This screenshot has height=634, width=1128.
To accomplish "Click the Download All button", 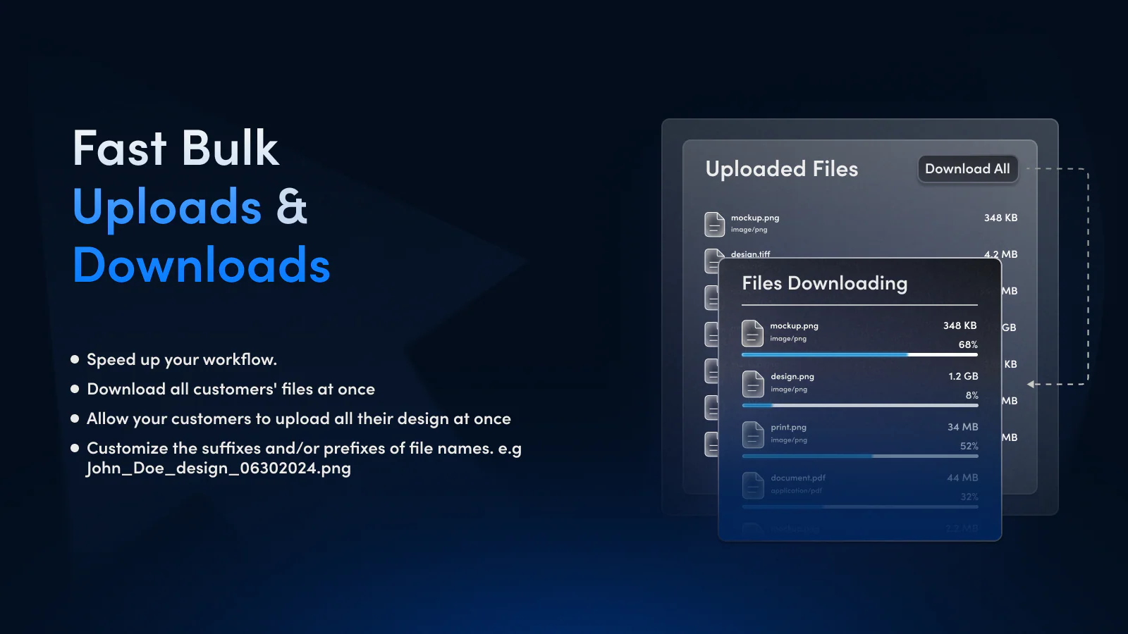I will (x=967, y=169).
